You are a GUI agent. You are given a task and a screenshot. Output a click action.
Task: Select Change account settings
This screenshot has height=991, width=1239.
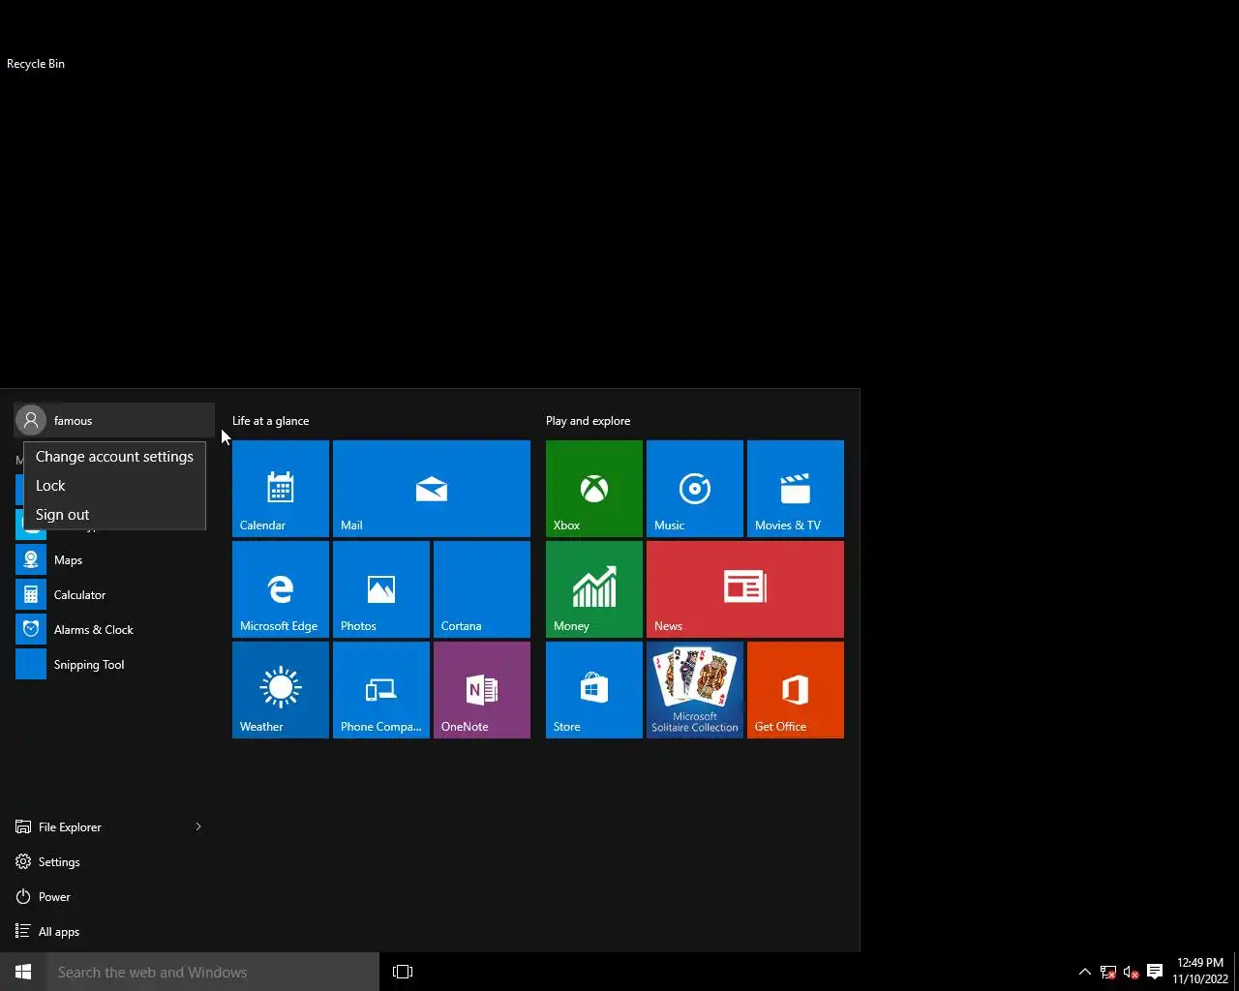point(114,457)
